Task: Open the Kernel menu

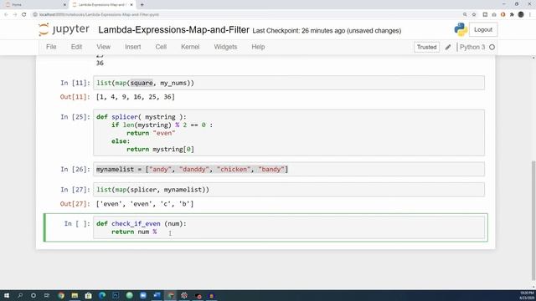Action: (x=190, y=47)
